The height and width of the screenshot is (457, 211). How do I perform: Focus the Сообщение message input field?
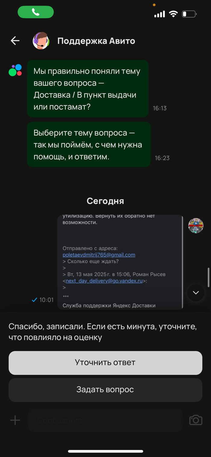(x=105, y=420)
